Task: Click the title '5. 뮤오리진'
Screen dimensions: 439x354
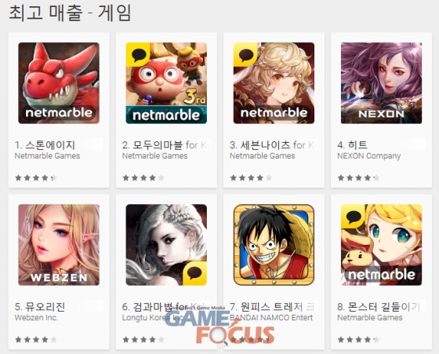Action: point(40,307)
